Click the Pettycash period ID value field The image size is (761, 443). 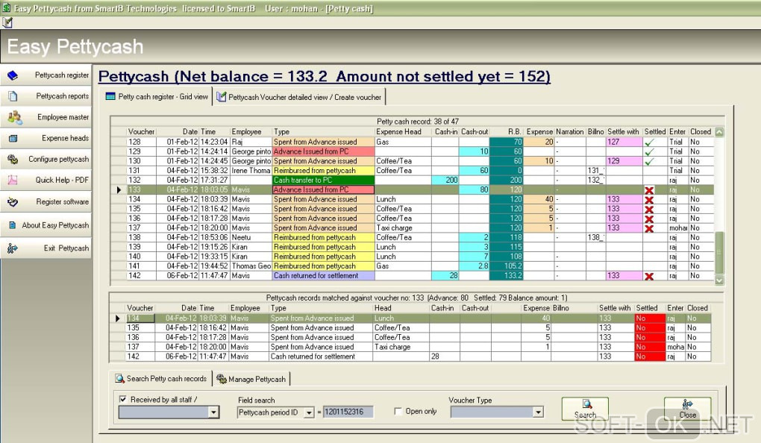click(348, 412)
